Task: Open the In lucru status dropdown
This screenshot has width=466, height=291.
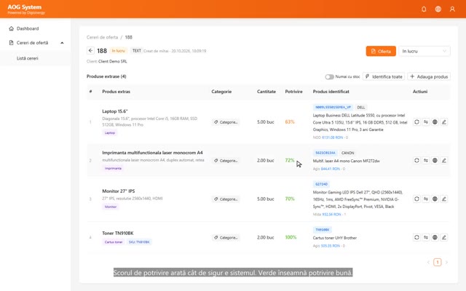Action: 424,51
